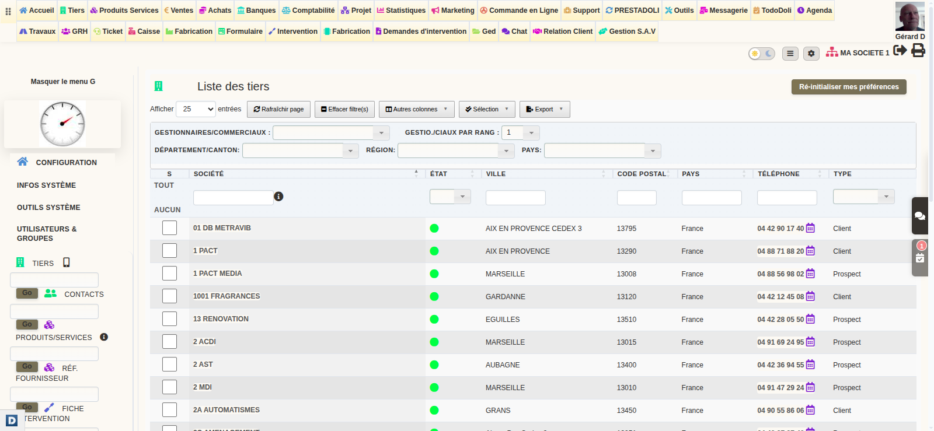Open the Gestionnaires/Commerciaux dropdown
Viewport: 934px width, 431px height.
click(331, 133)
